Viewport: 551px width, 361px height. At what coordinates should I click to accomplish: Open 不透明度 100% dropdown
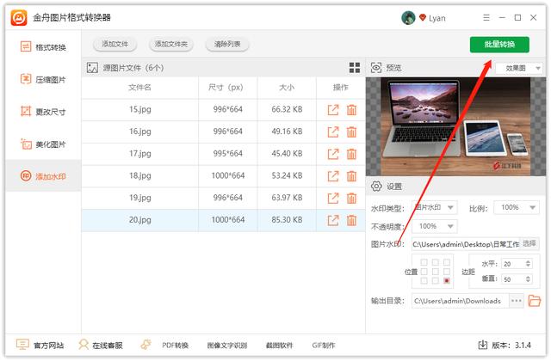point(434,226)
